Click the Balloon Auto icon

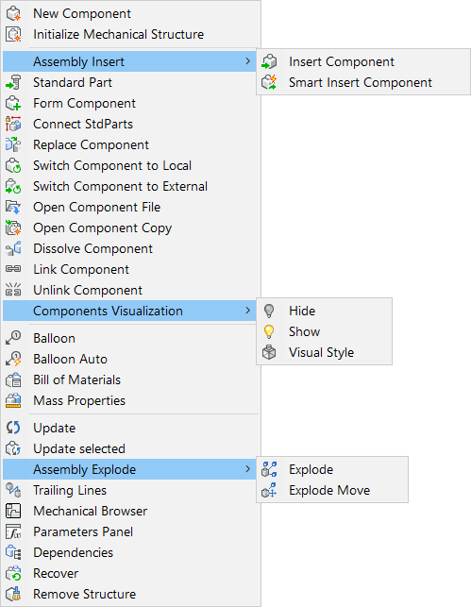pyautogui.click(x=13, y=359)
